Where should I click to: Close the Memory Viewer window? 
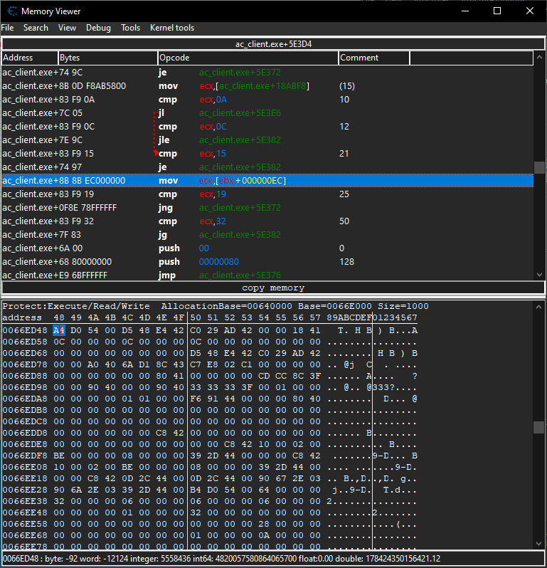click(530, 11)
